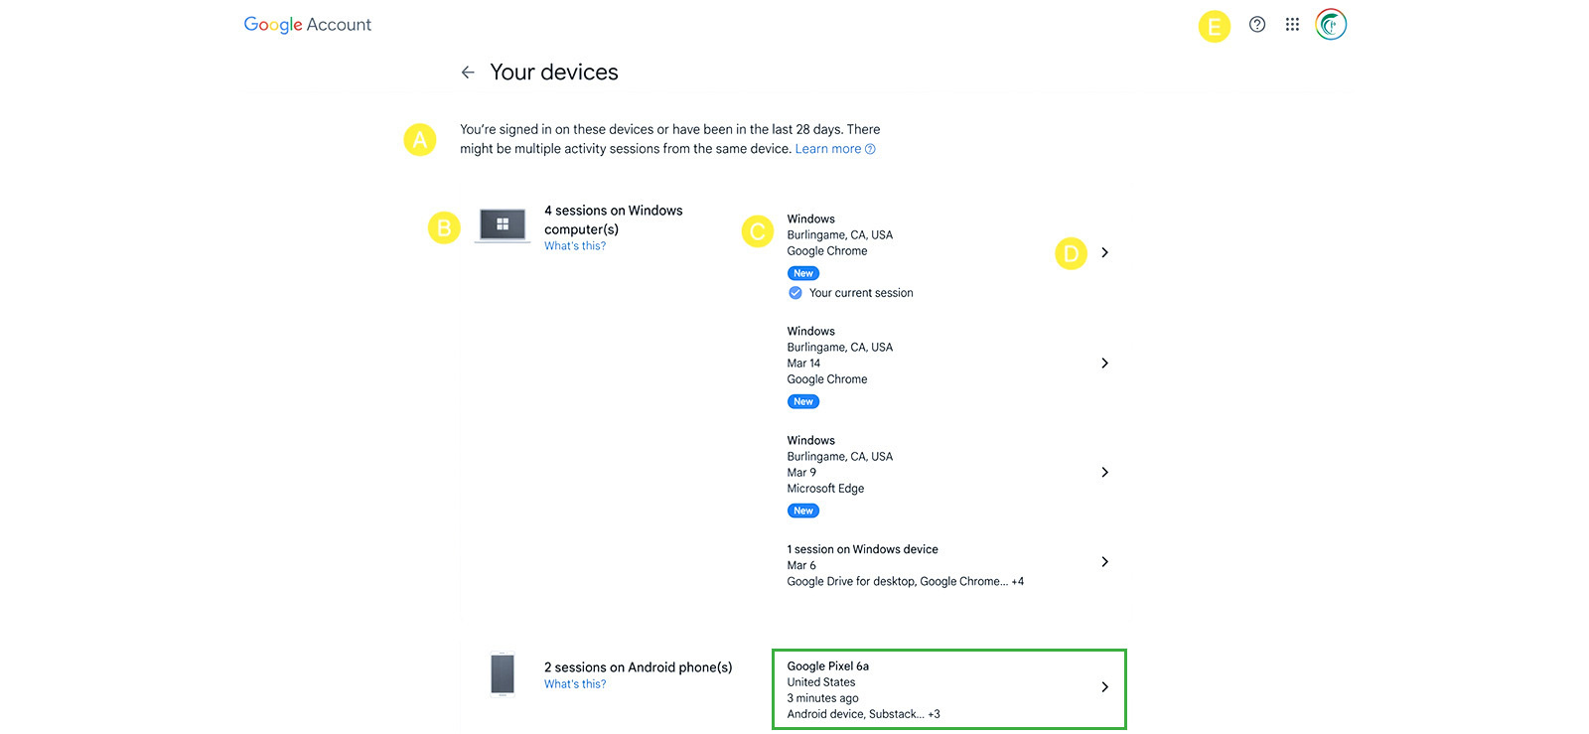Expand the Google Pixel 6a chevron
The width and height of the screenshot is (1589, 734).
[x=1104, y=687]
